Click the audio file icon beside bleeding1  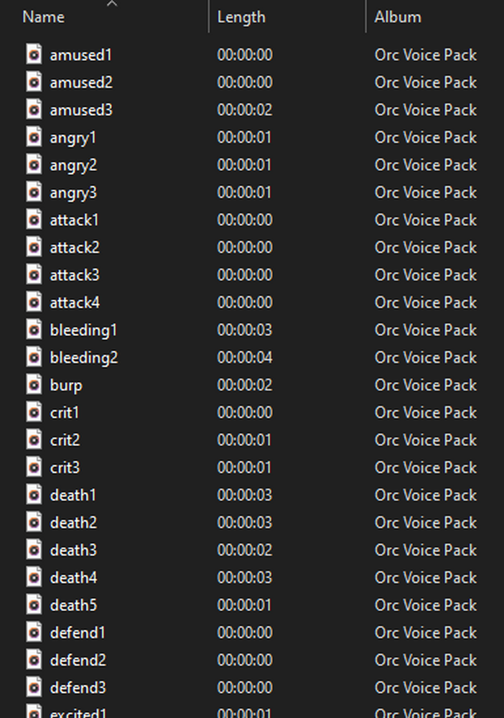coord(34,330)
